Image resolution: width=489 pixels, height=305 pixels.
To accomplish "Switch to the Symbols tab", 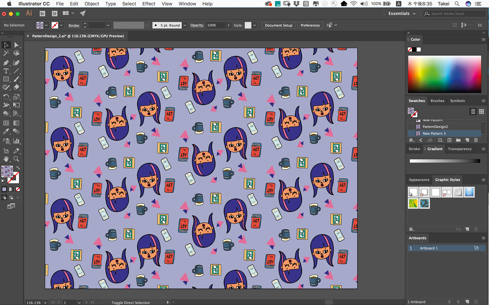I will [457, 101].
